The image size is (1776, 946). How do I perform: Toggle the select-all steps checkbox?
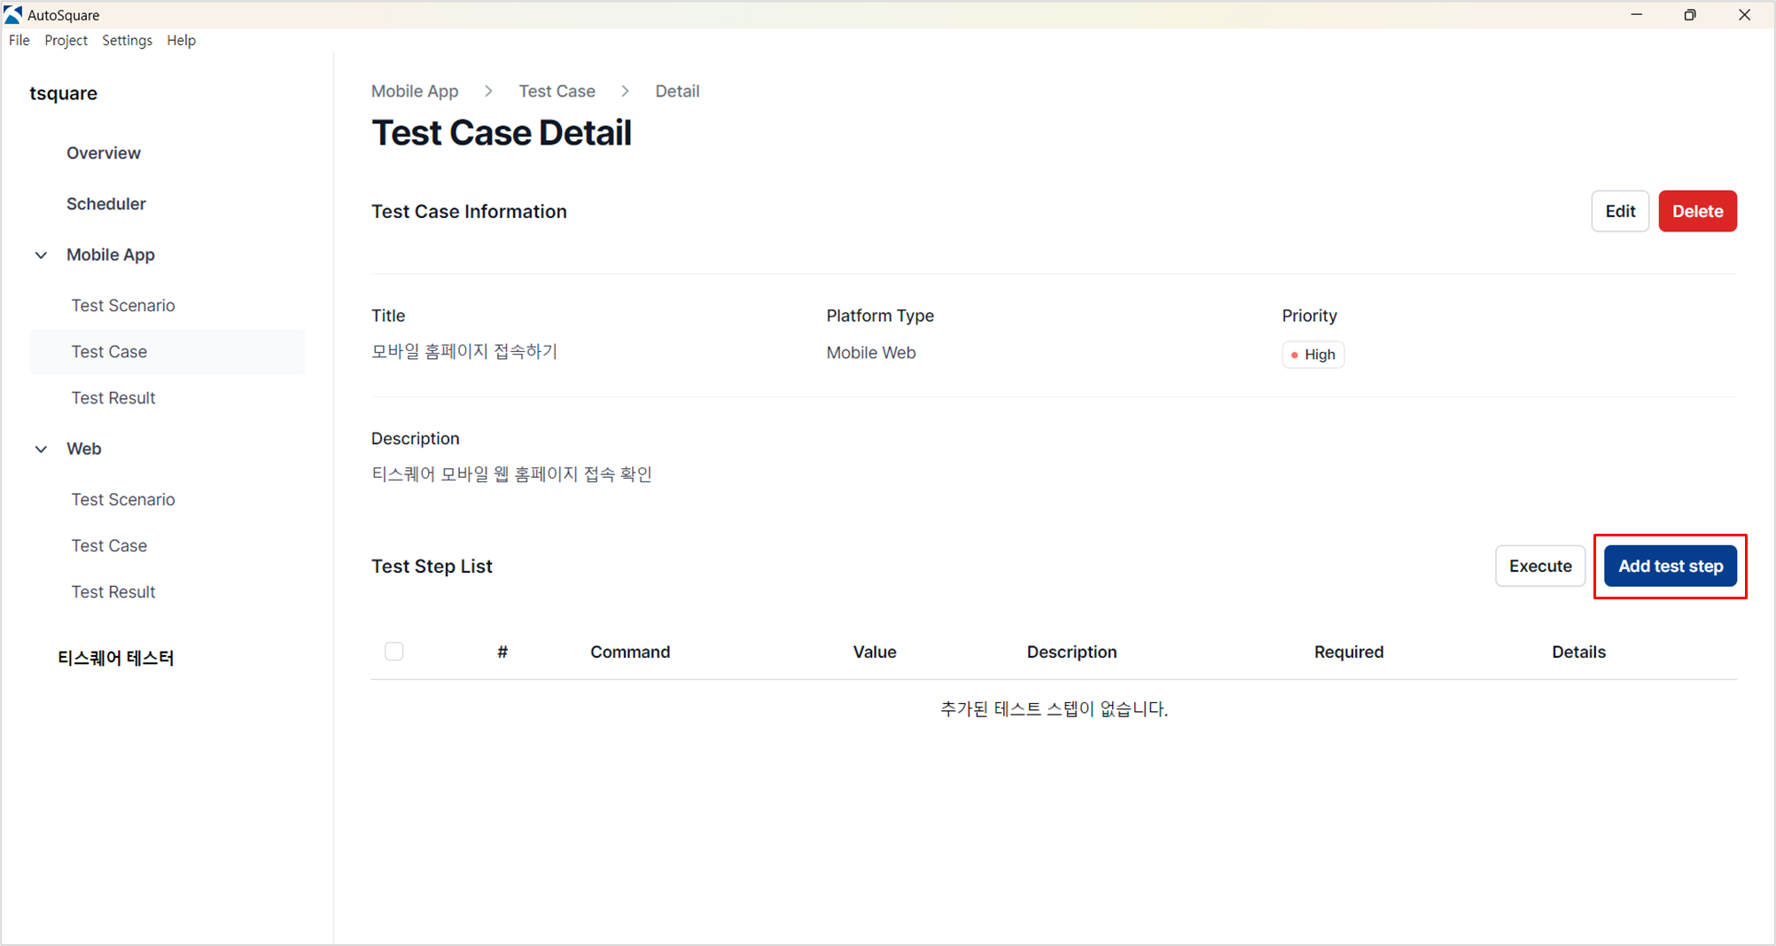click(x=394, y=652)
